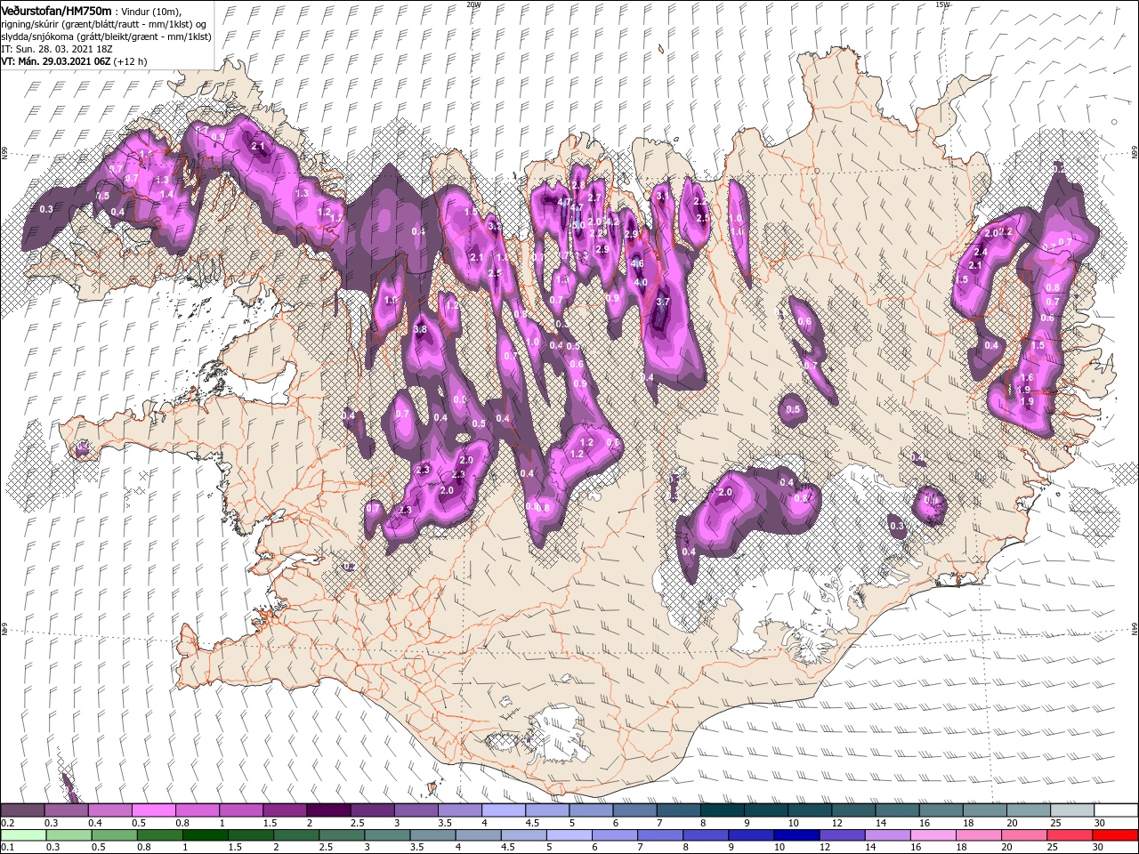Click the '20W' longitude label on the top edge
The height and width of the screenshot is (854, 1139).
coord(473,4)
